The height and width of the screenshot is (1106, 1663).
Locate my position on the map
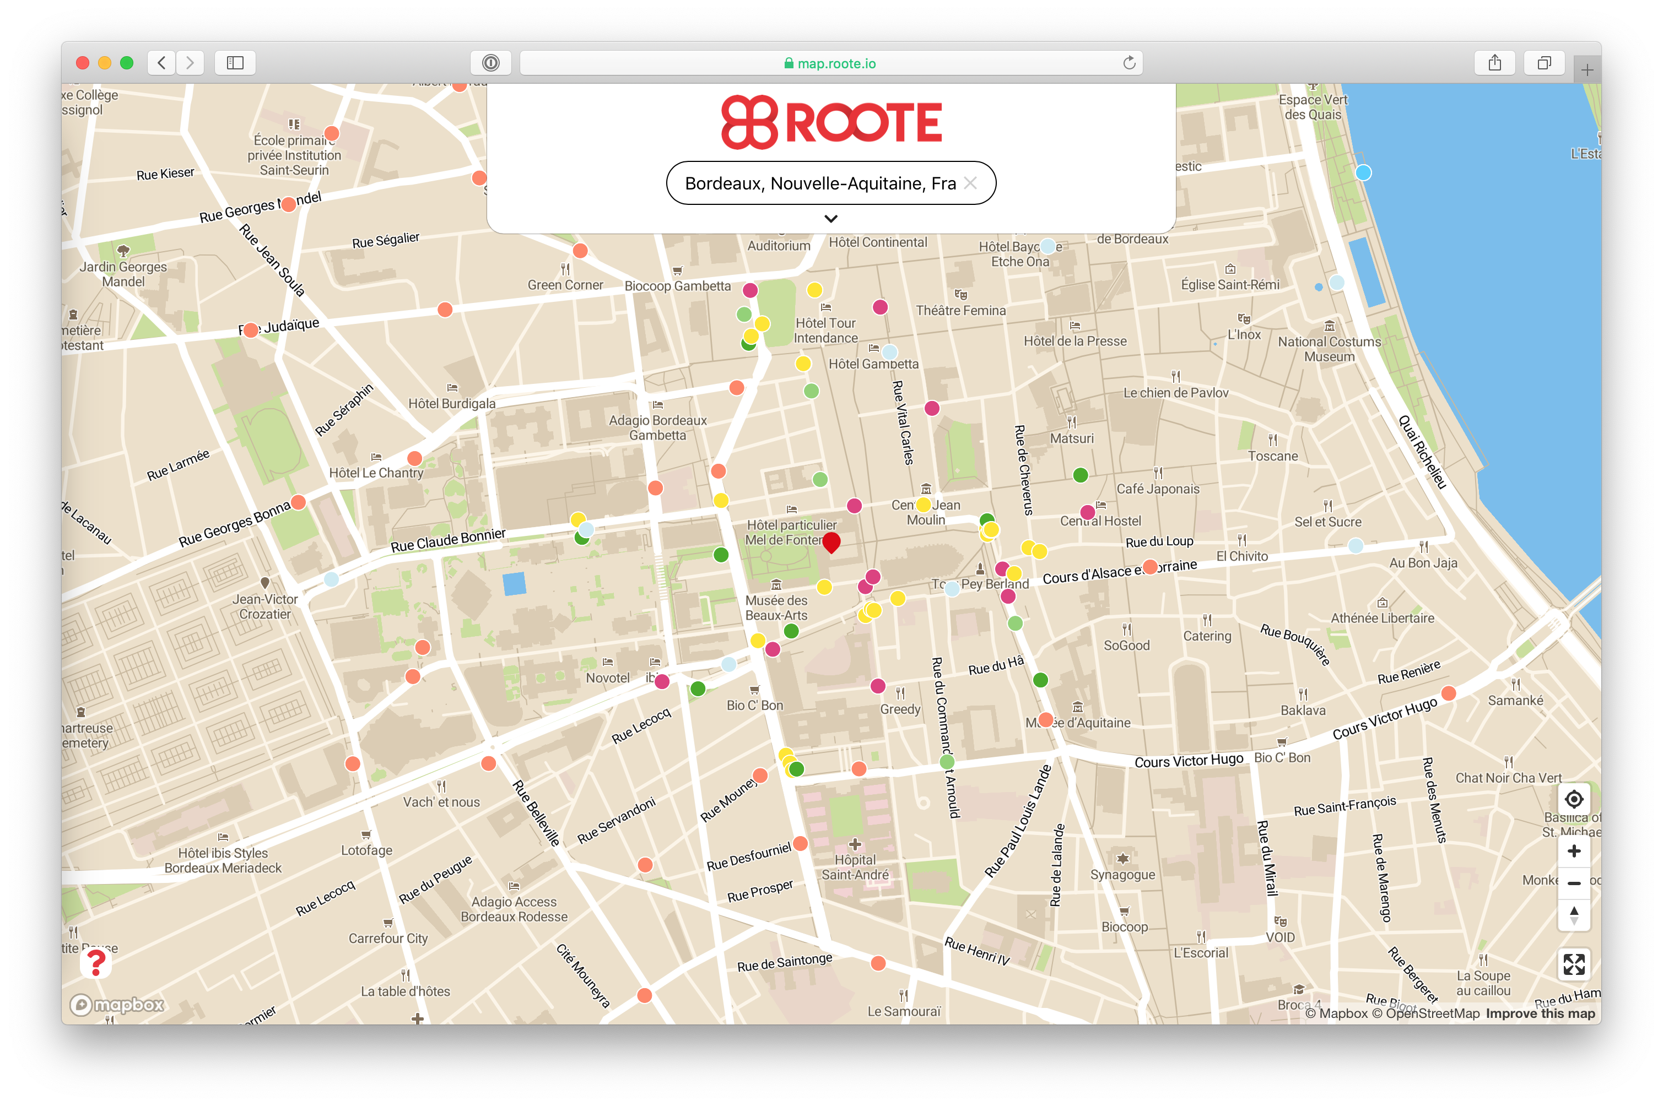(1573, 799)
